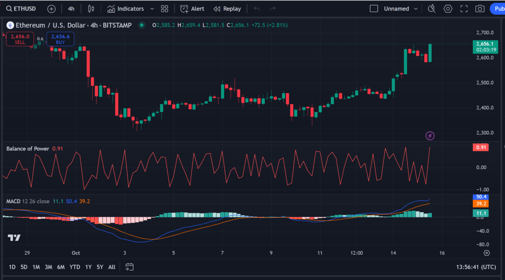The width and height of the screenshot is (505, 280).
Task: Open the indicator templates grid icon
Action: click(x=165, y=8)
